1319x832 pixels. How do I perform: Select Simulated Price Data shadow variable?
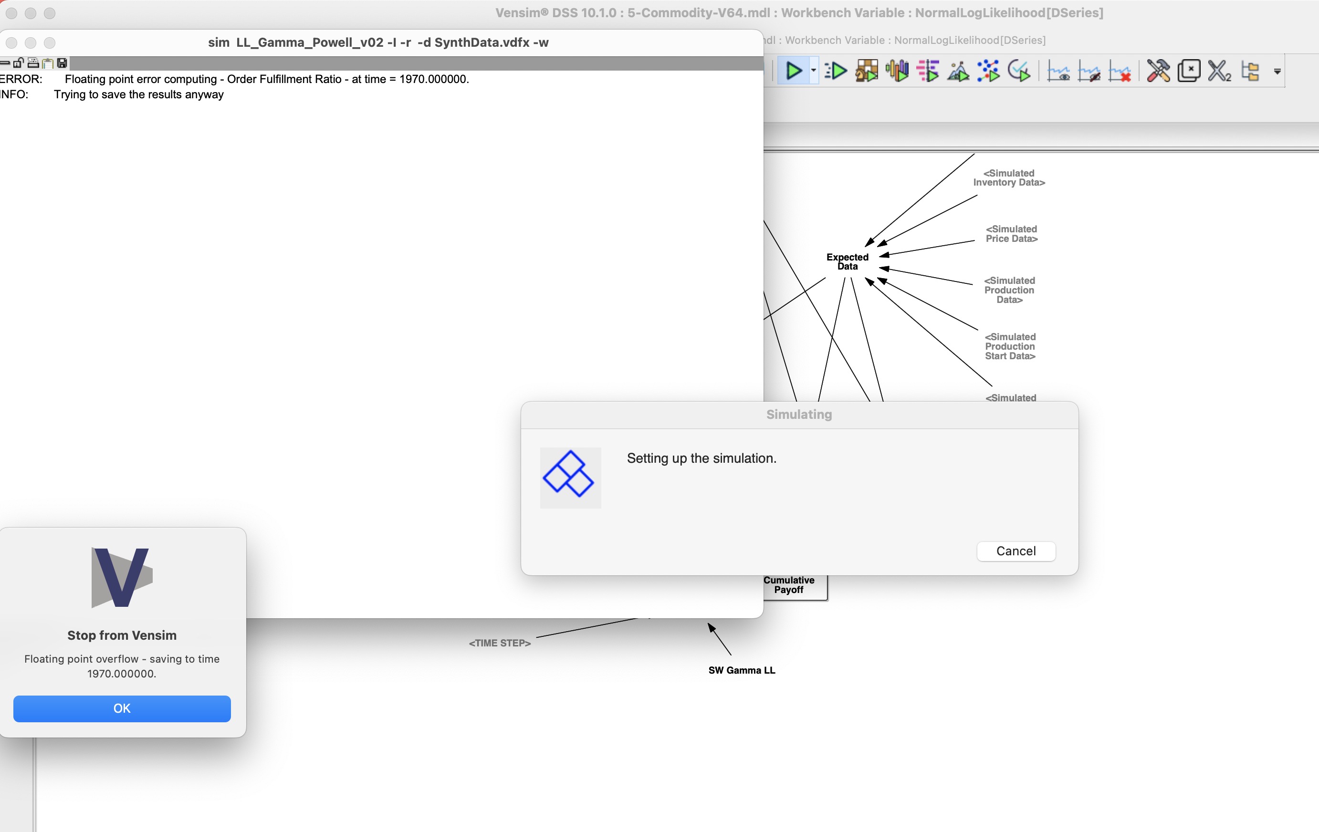1011,234
